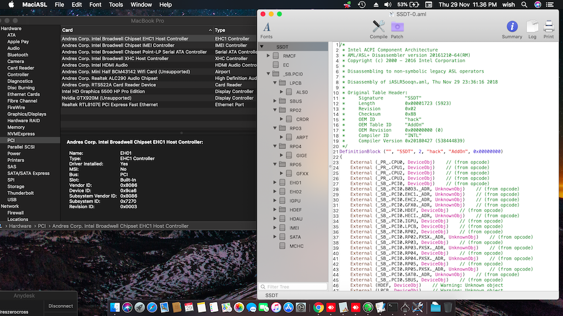Select Nvidia GTX920M (Unsupported) row
Image resolution: width=563 pixels, height=316 pixels.
click(x=158, y=98)
